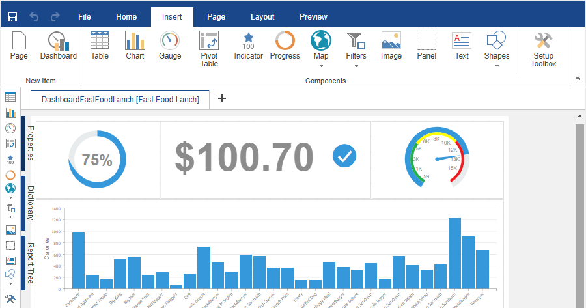The image size is (586, 308).
Task: Insert a new Page from ribbon
Action: 19,46
